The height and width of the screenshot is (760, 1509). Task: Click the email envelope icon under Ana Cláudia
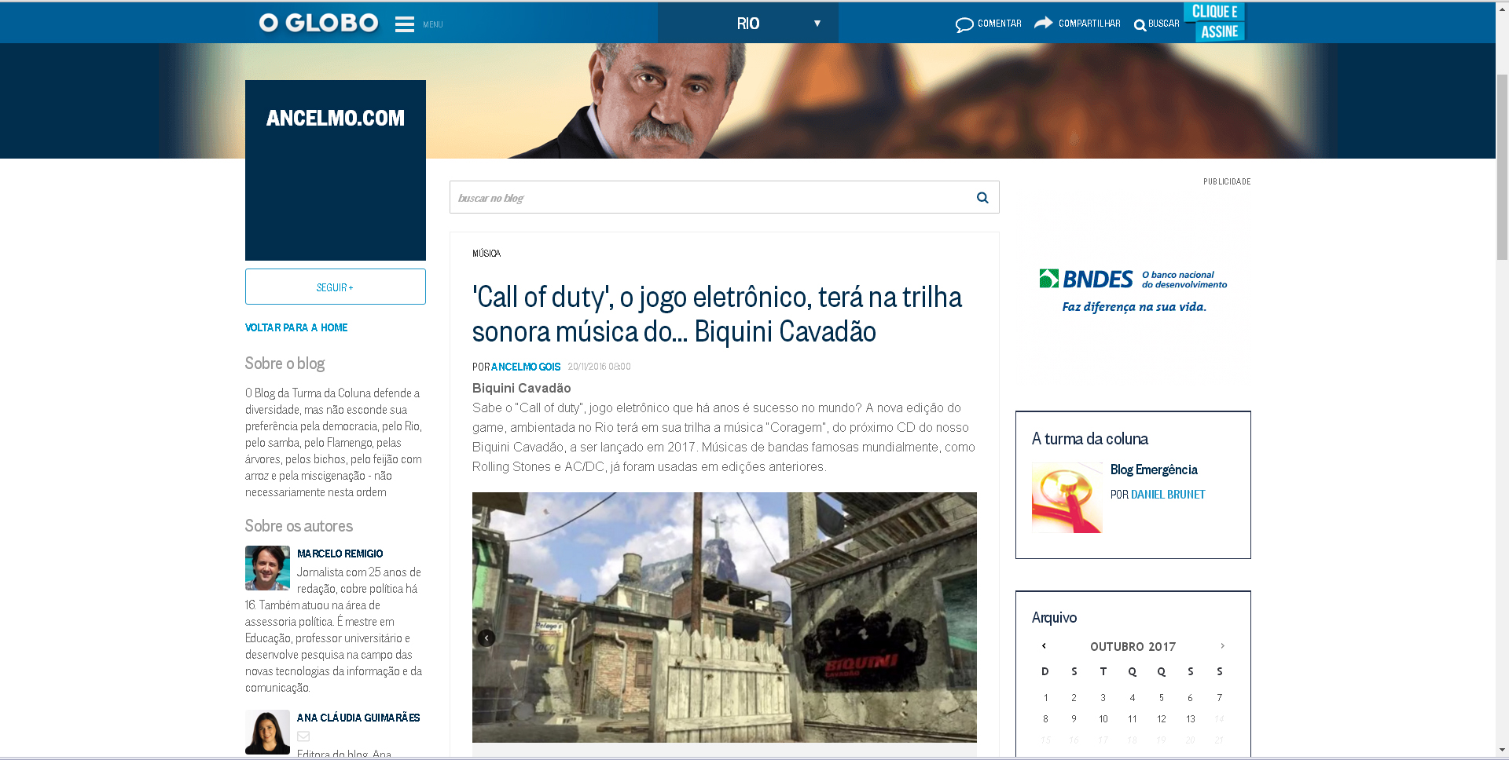click(x=303, y=736)
